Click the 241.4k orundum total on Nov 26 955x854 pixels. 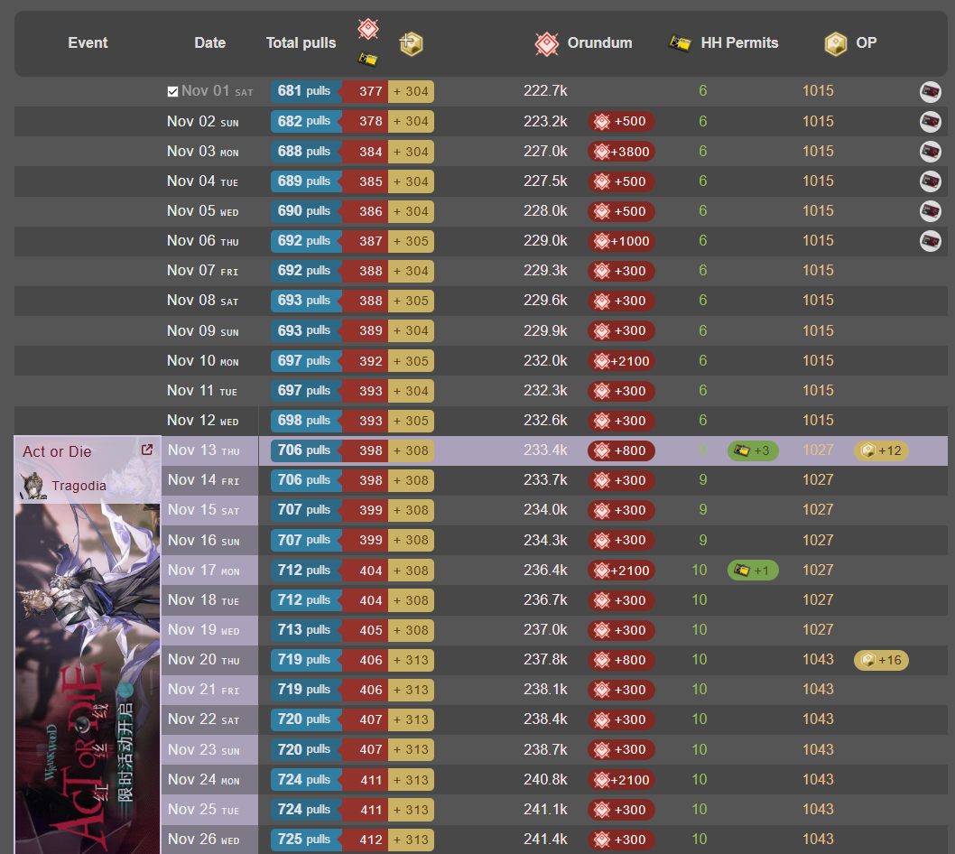click(x=545, y=840)
